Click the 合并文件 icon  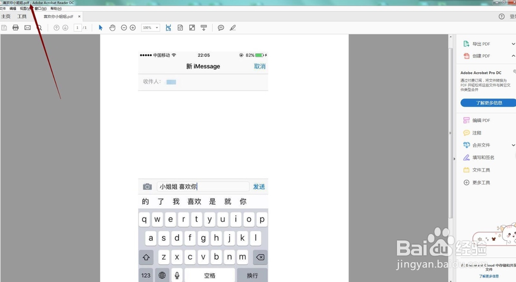pos(466,145)
